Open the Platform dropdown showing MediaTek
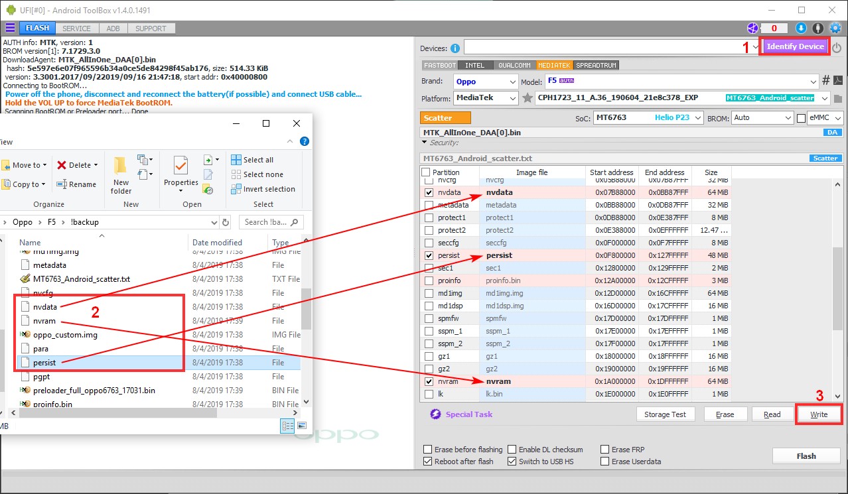848x494 pixels. click(x=486, y=98)
